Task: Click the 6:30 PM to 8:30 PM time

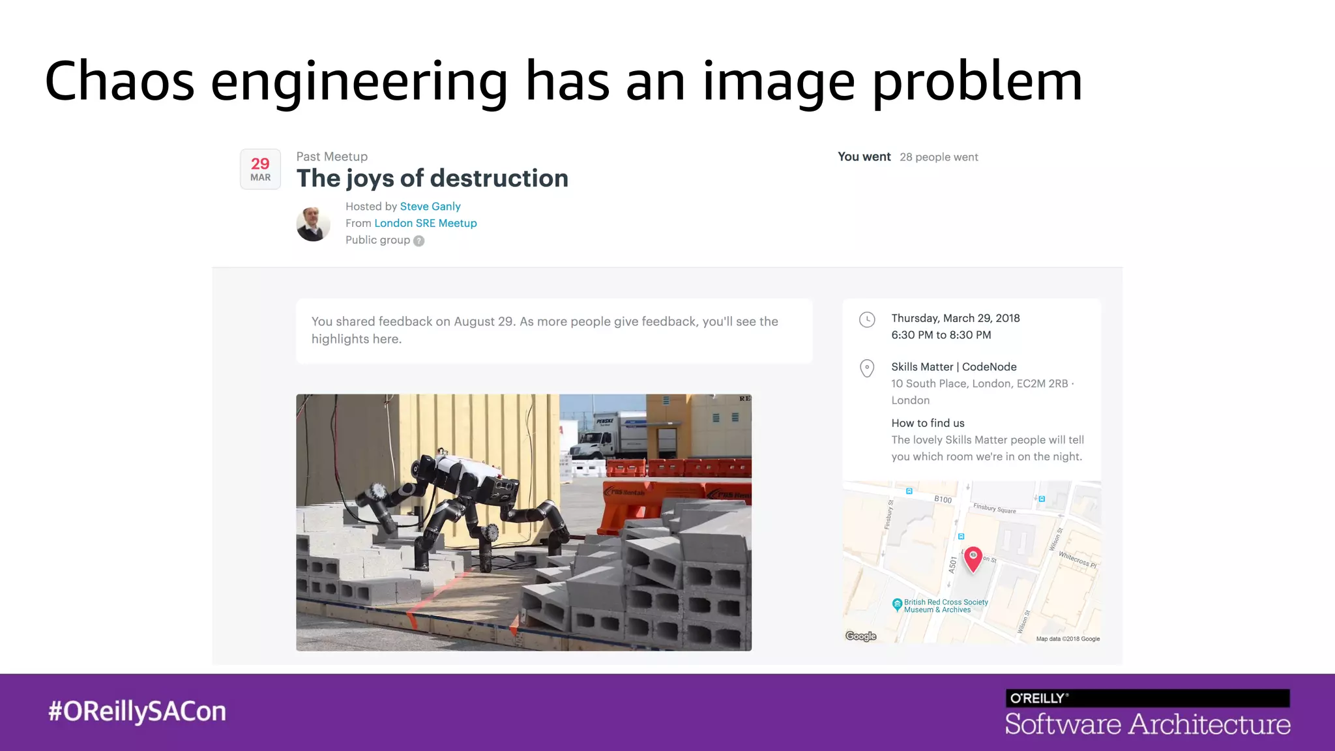Action: pyautogui.click(x=941, y=335)
